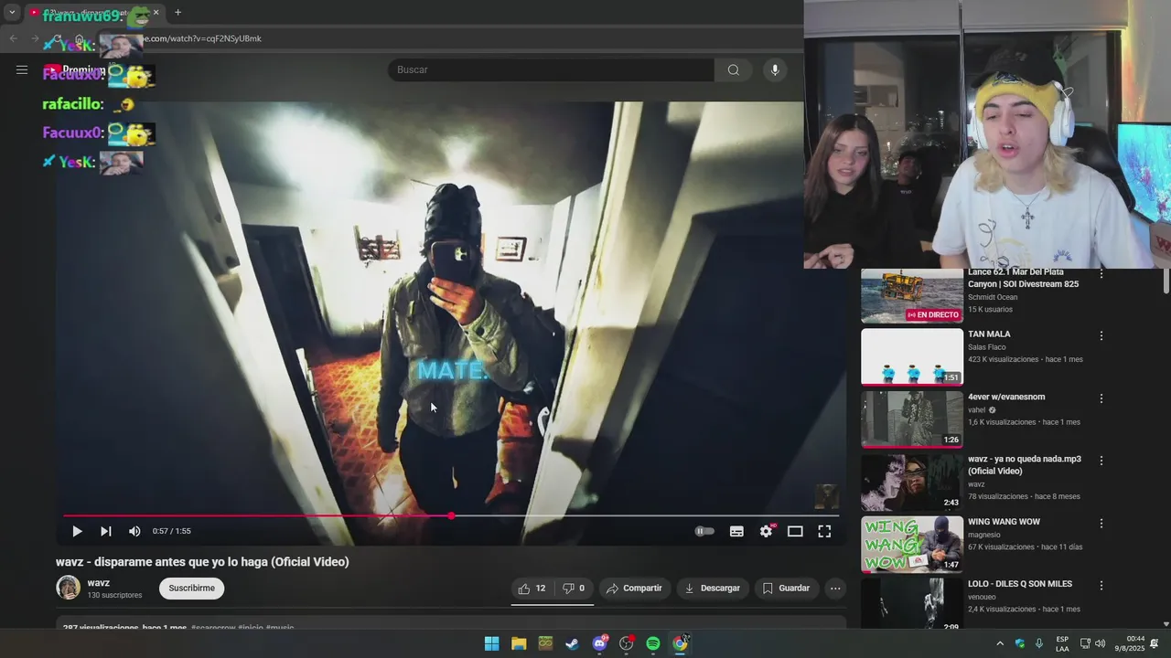1171x658 pixels.
Task: Open a new browser tab
Action: 177,13
